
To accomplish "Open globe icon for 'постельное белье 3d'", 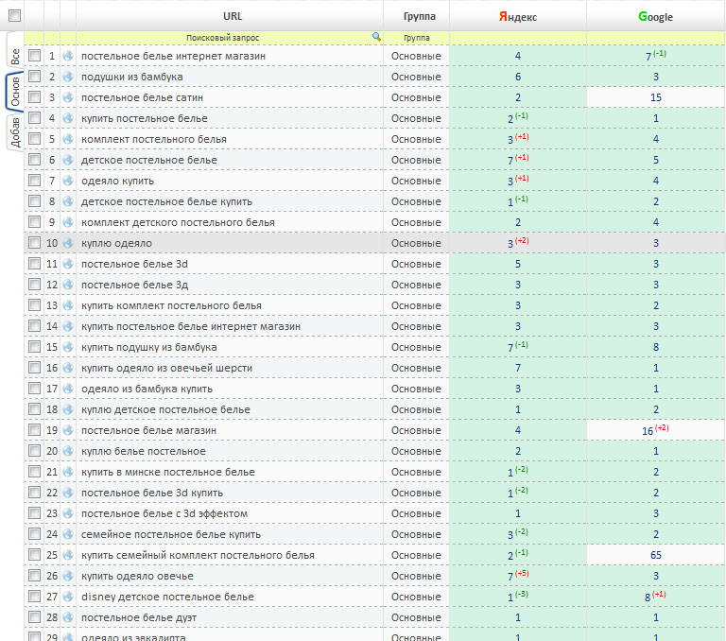I will (x=68, y=264).
